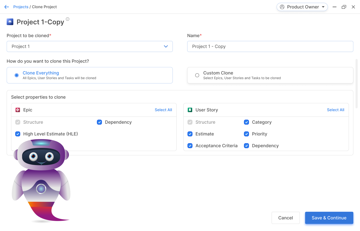Click into the Name input field
Screen dimensions: 360x231
270,46
